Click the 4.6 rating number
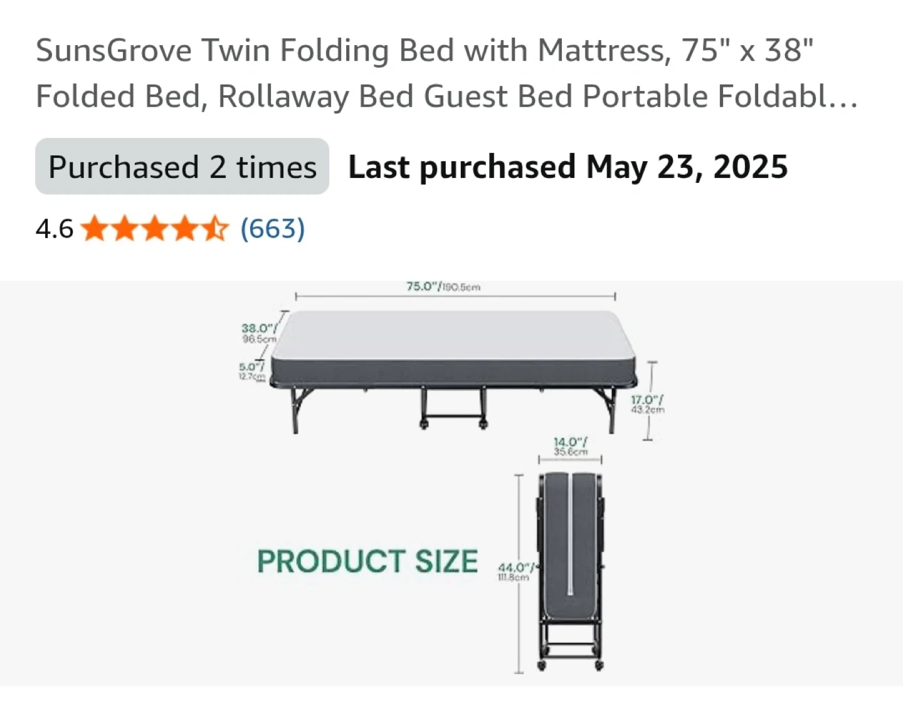 pyautogui.click(x=55, y=229)
